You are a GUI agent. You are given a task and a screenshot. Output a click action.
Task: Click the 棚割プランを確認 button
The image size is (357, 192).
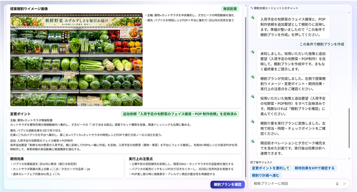pos(227,184)
